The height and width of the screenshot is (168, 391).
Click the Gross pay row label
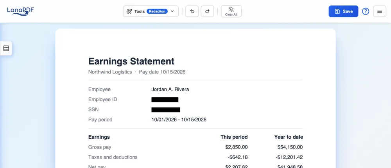tap(100, 147)
